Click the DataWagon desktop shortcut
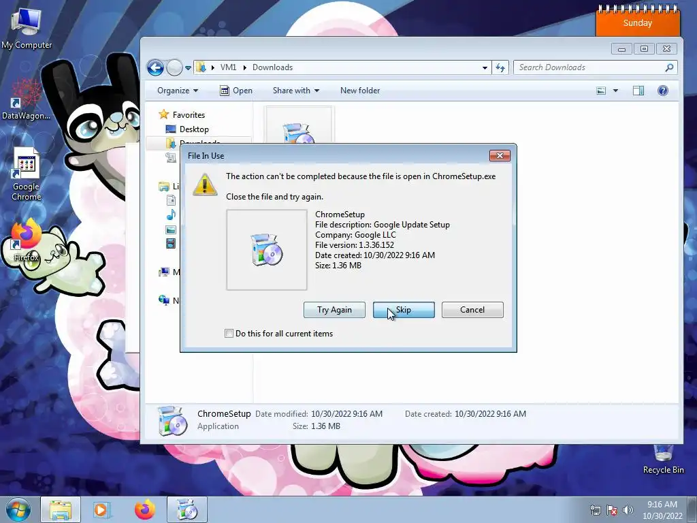 coord(27,100)
